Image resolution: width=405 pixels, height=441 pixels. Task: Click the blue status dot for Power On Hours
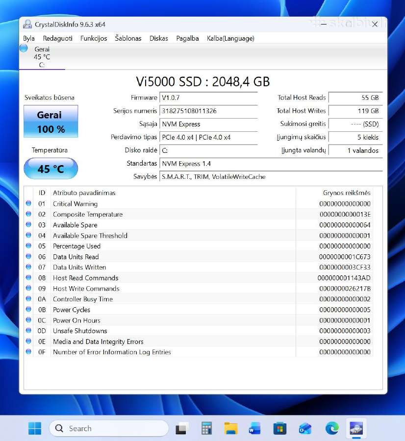coord(28,320)
